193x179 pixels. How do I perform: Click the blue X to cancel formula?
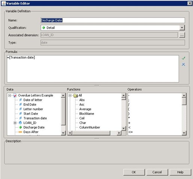[x=183, y=65]
